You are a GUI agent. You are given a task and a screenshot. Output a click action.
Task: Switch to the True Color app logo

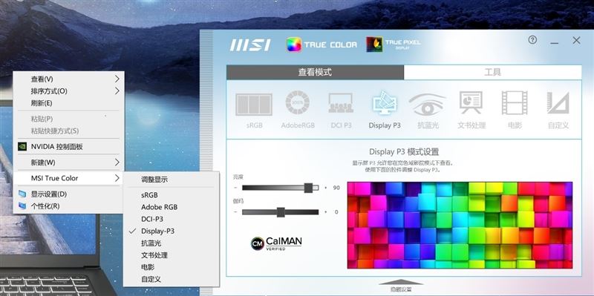pyautogui.click(x=322, y=45)
